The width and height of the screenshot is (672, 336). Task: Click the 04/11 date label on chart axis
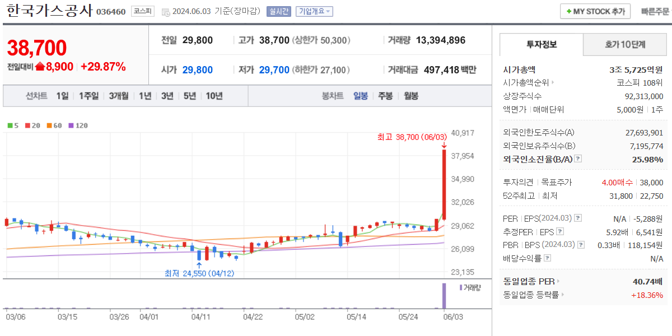(x=200, y=317)
